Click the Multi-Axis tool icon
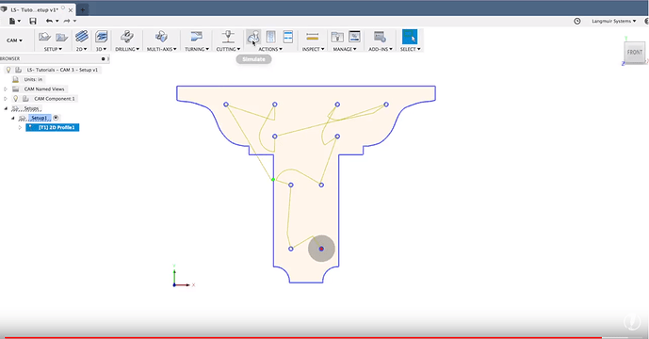The image size is (649, 339). (161, 37)
